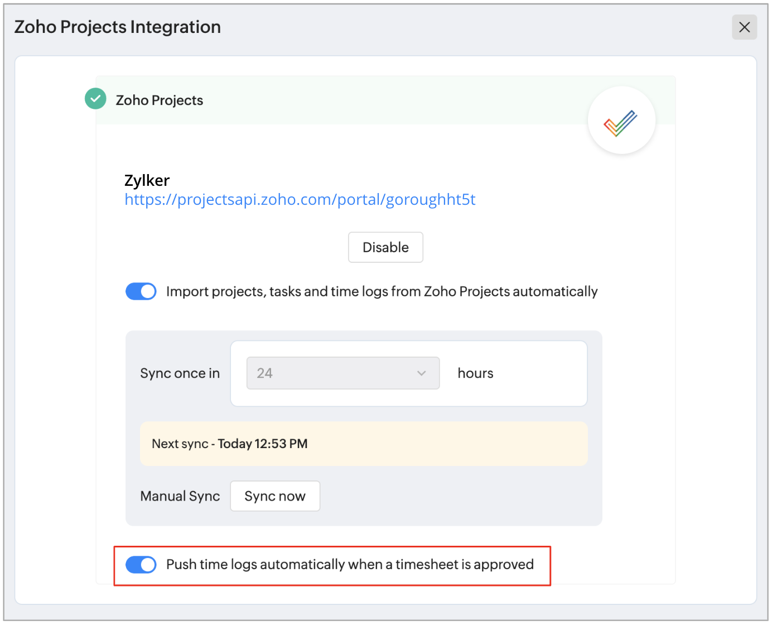Click the Zoho Projects logo icon

click(x=621, y=121)
